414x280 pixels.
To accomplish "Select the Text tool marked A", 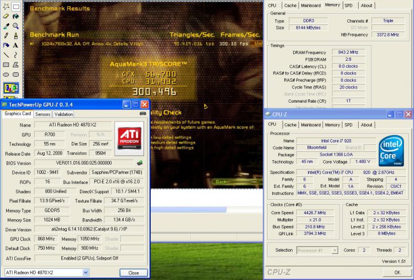I will coord(16,45).
